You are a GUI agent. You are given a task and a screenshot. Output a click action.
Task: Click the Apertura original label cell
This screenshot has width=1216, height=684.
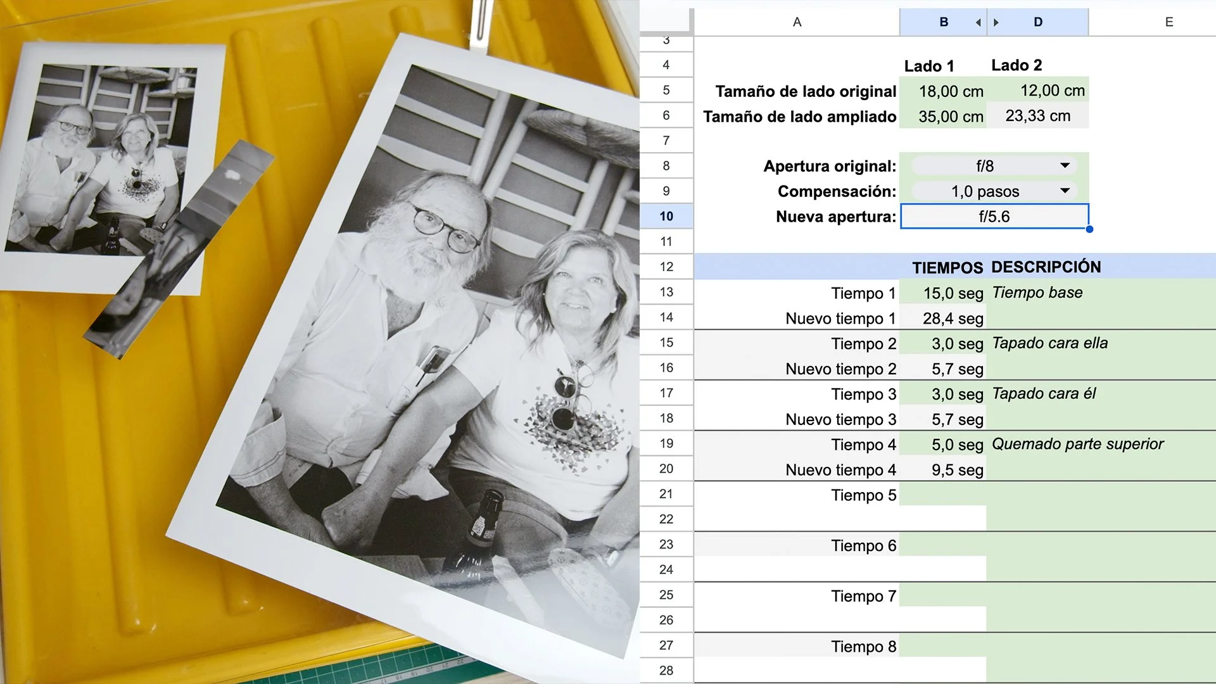[797, 166]
